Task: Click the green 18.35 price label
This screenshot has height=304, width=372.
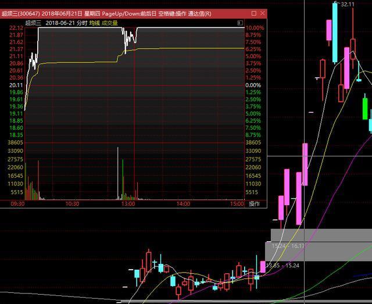Action: point(16,135)
